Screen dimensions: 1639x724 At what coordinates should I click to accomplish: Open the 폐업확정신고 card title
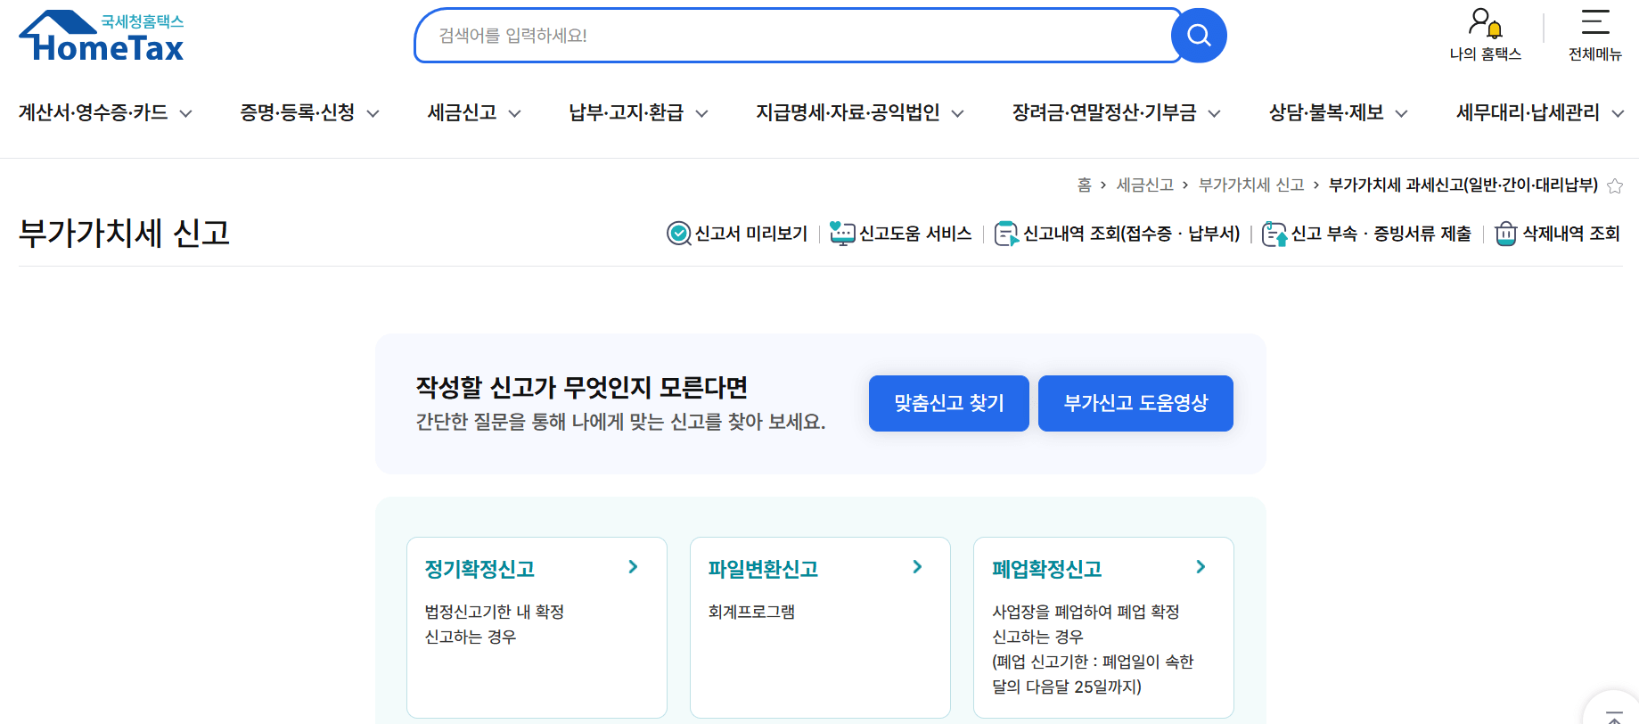tap(1046, 569)
